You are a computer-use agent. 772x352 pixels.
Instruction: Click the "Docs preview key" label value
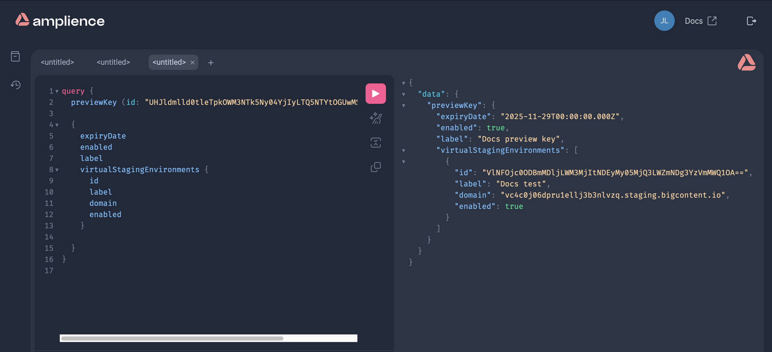[x=519, y=139]
